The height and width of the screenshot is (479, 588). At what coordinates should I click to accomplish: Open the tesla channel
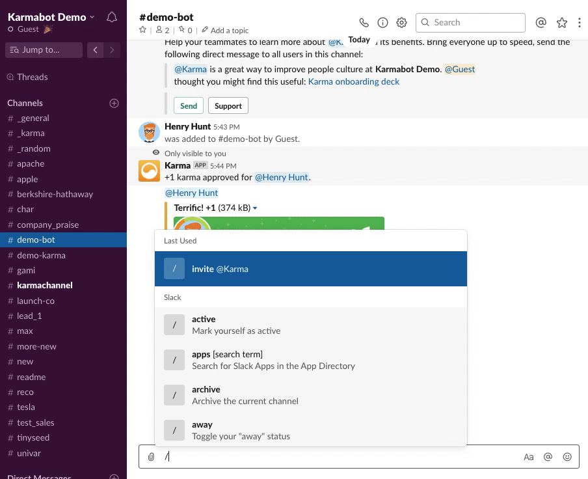pos(26,407)
